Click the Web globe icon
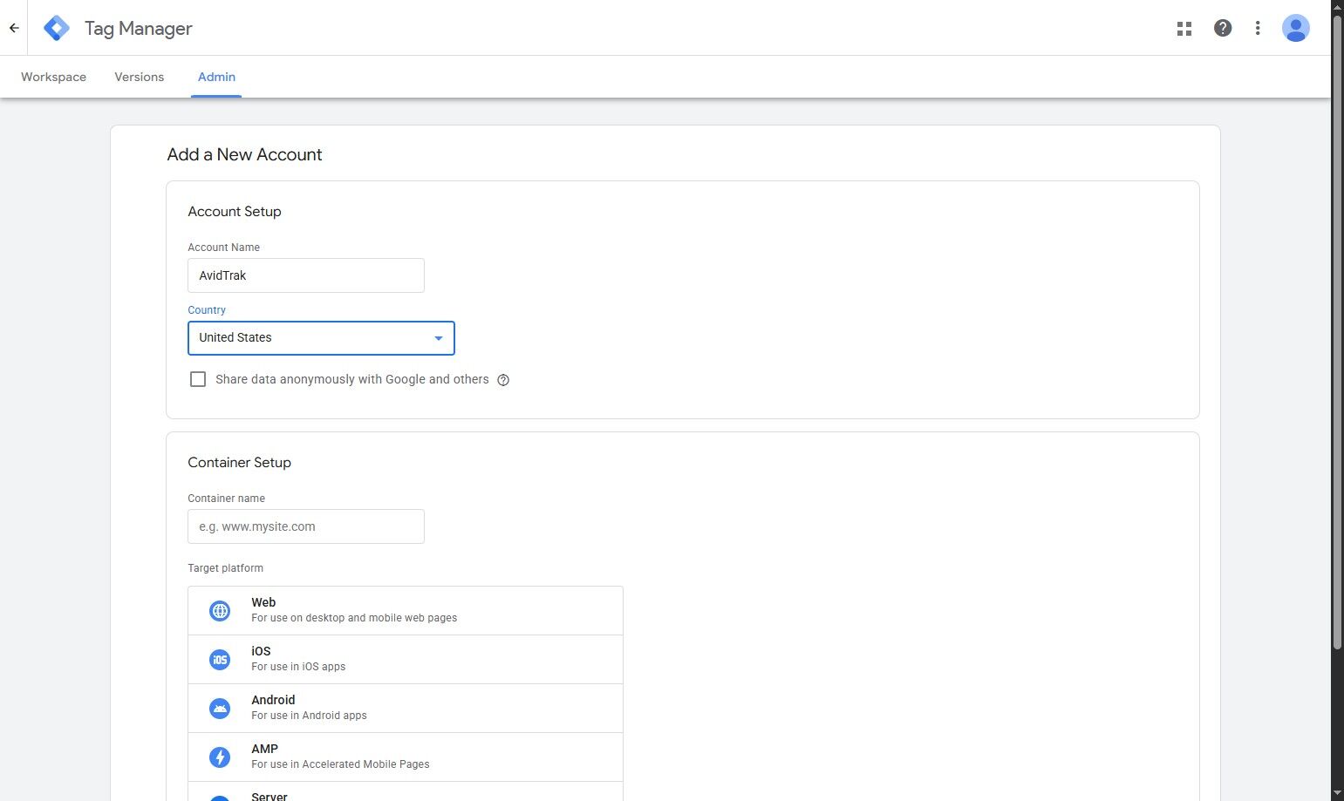Viewport: 1344px width, 801px height. click(220, 611)
